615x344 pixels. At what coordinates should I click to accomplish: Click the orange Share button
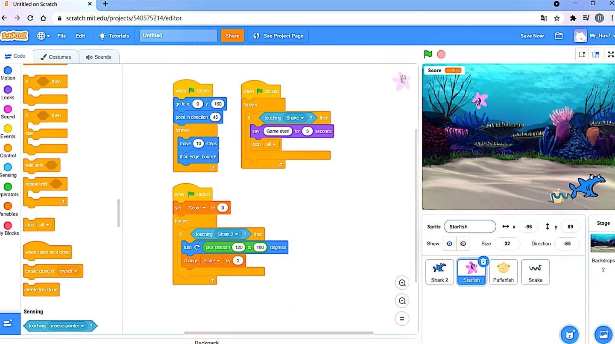[x=232, y=36]
